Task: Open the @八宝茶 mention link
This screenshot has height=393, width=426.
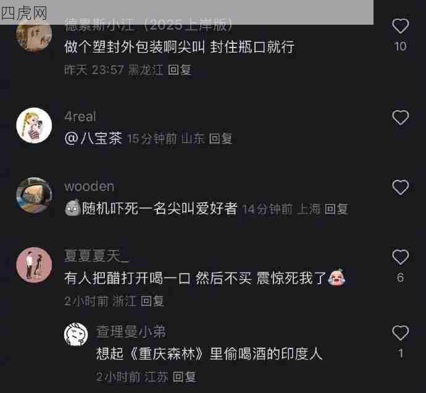Action: (93, 138)
